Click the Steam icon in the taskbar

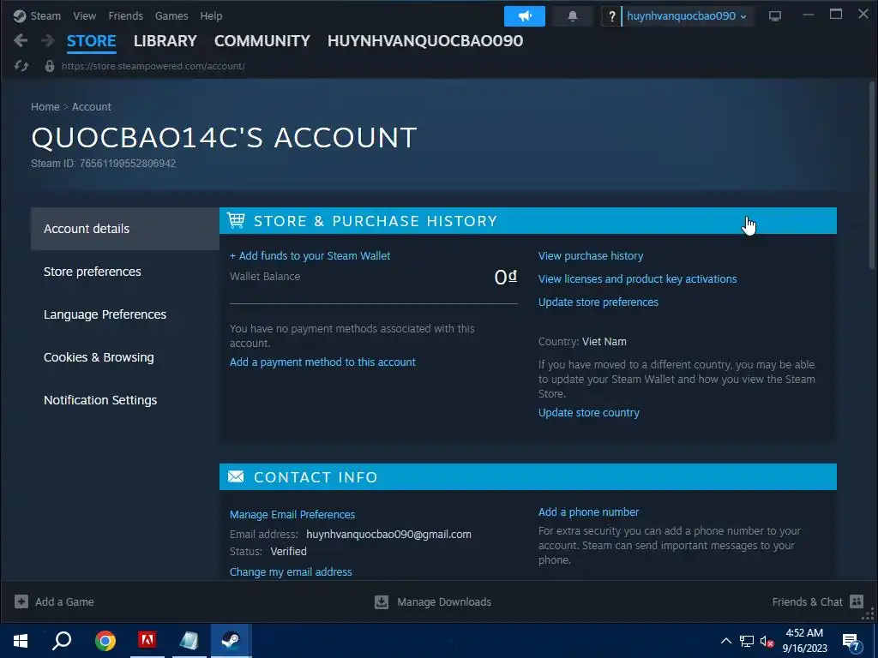click(231, 641)
